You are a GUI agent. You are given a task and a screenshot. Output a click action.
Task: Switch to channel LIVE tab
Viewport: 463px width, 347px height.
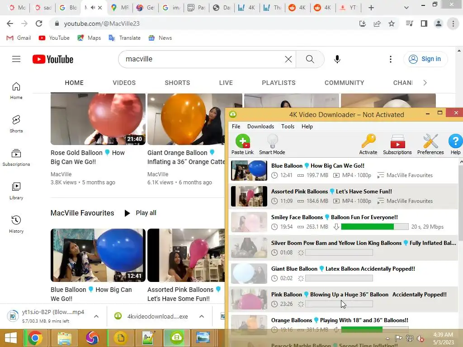pos(226,83)
